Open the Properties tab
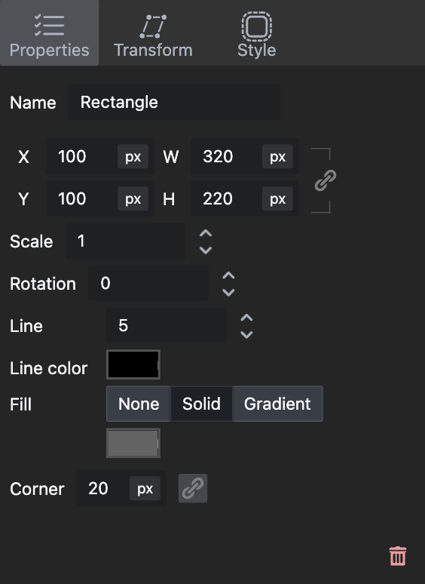This screenshot has height=584, width=425. 50,33
